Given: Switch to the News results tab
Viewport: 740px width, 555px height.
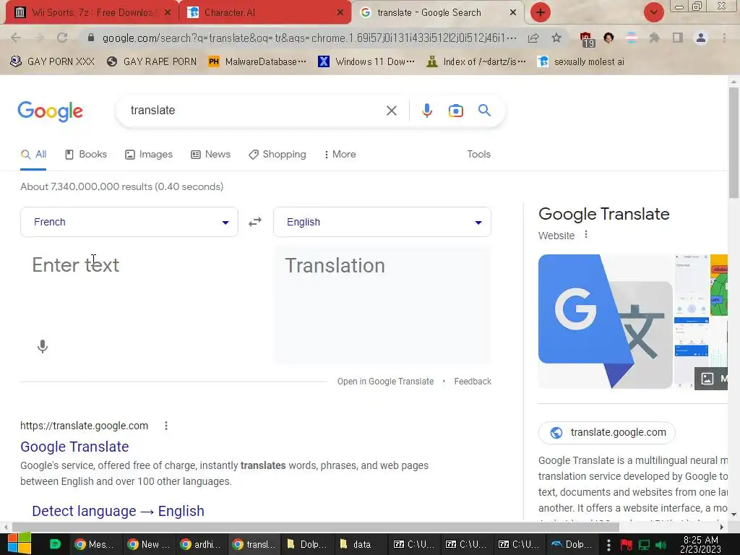Looking at the screenshot, I should pyautogui.click(x=210, y=155).
